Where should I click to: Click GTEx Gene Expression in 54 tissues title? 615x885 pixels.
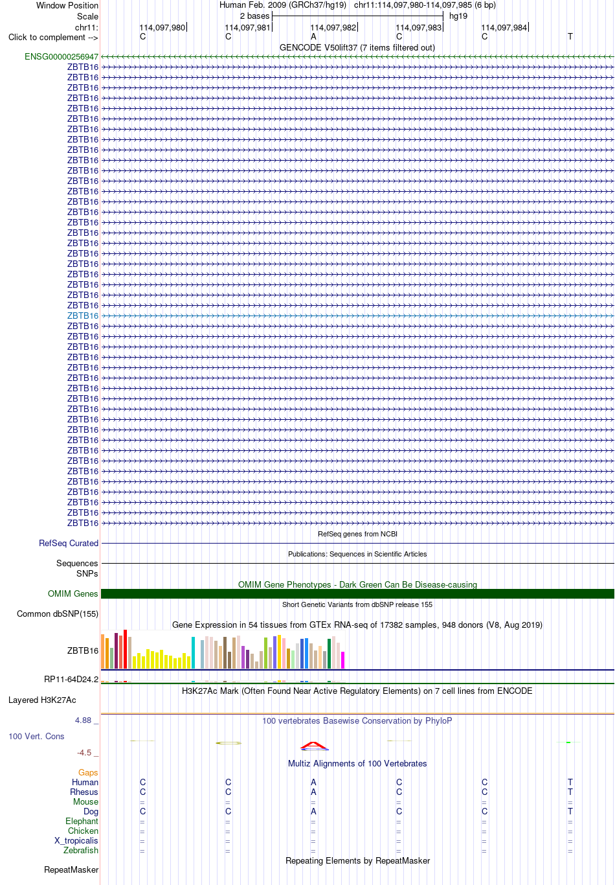click(x=357, y=625)
